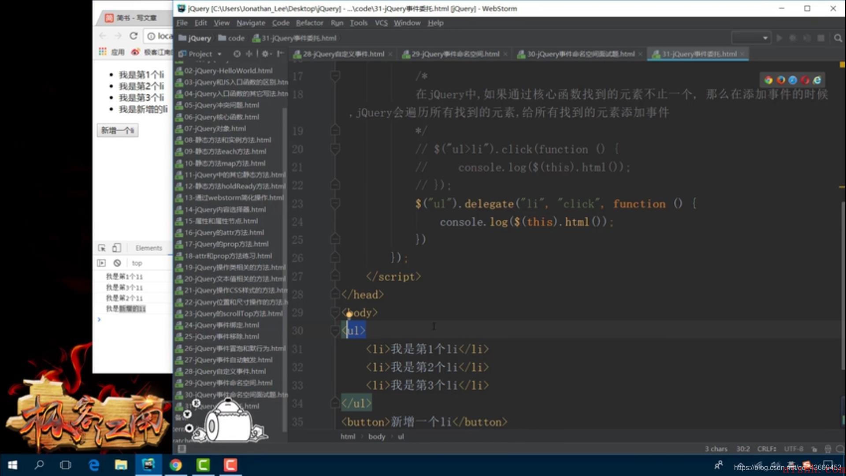Click the 30:2 cursor position in status bar

coord(743,449)
